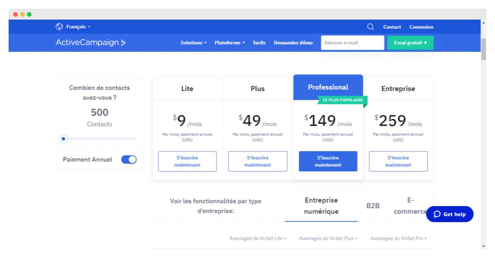
Task: Sign up for the Lite plan
Action: coord(187,161)
